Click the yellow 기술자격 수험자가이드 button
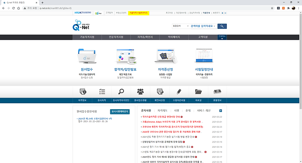Screen dimensions: 302x163 (139, 13)
